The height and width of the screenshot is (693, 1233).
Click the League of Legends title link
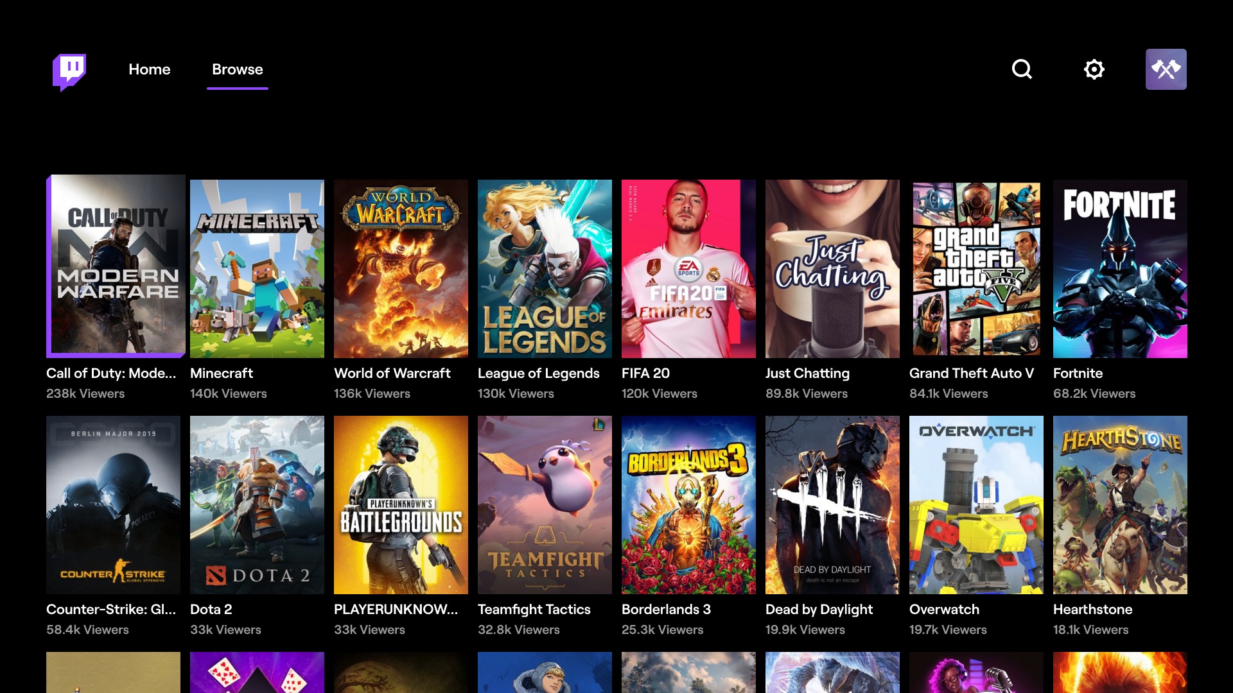click(538, 373)
